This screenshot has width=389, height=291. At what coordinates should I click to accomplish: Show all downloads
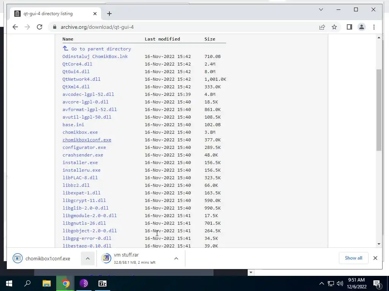(x=353, y=258)
